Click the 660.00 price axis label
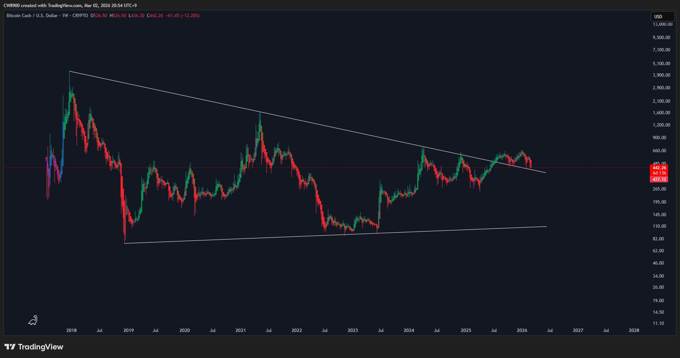 point(660,151)
